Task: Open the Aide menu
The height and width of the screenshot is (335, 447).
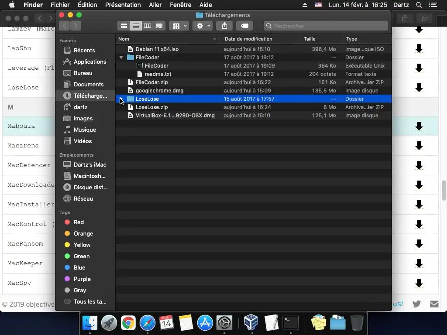Action: (206, 5)
